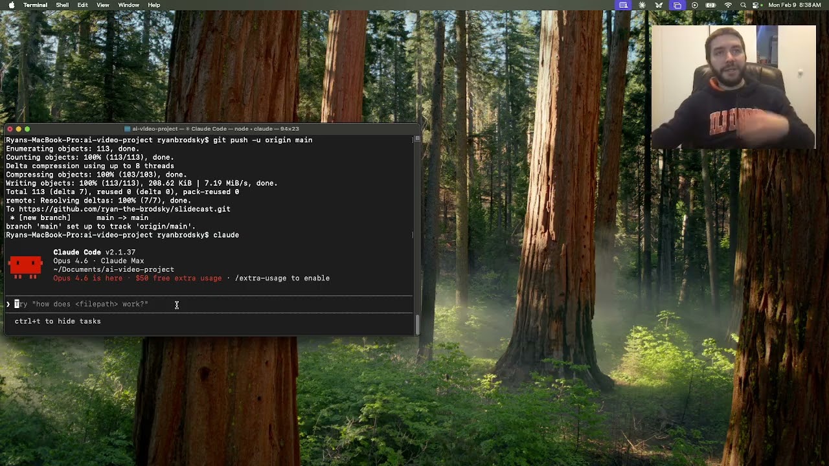Click the "Compressing objects: 100%" line
The width and height of the screenshot is (829, 466).
[97, 175]
